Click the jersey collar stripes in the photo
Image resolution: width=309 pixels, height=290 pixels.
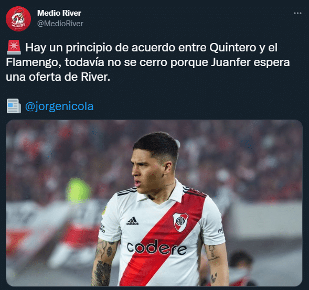127,191
